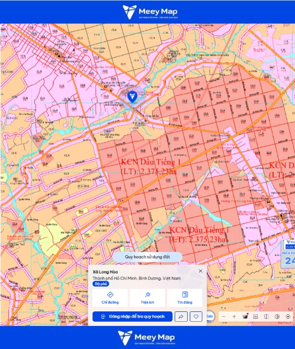Zoom out using the minus button
The width and height of the screenshot is (295, 349).
(x=224, y=317)
